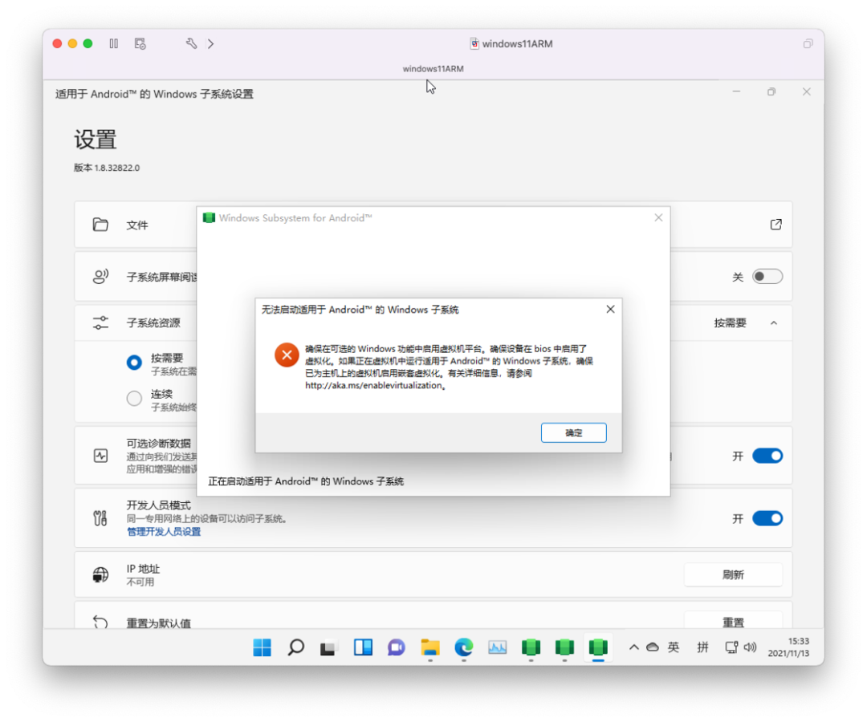
Task: Collapse the 子系统资源 section chevron
Action: [774, 323]
